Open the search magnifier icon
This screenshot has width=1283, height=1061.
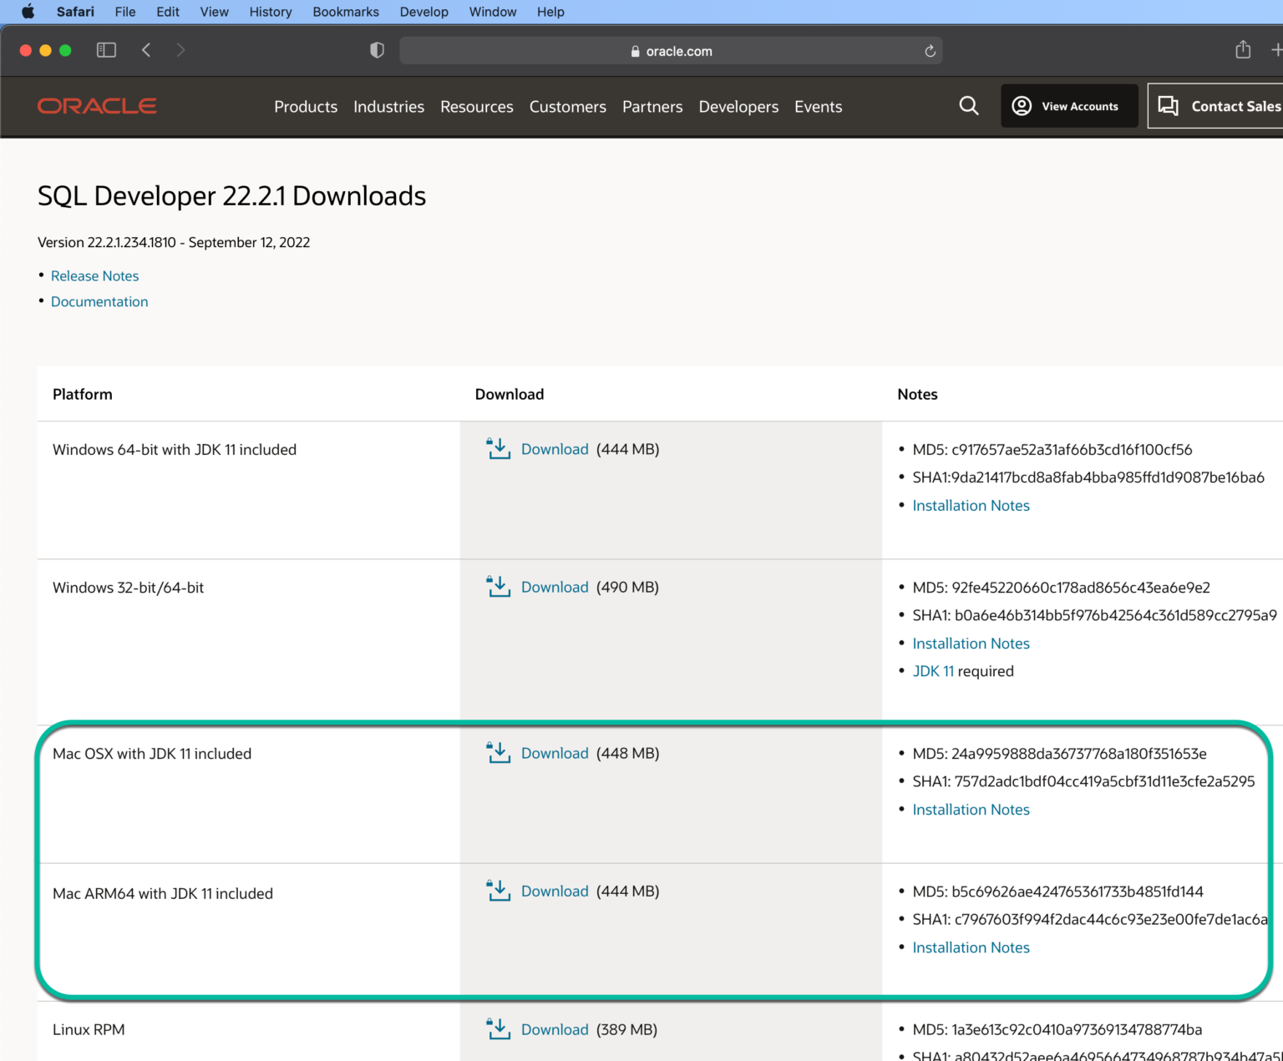pyautogui.click(x=968, y=105)
